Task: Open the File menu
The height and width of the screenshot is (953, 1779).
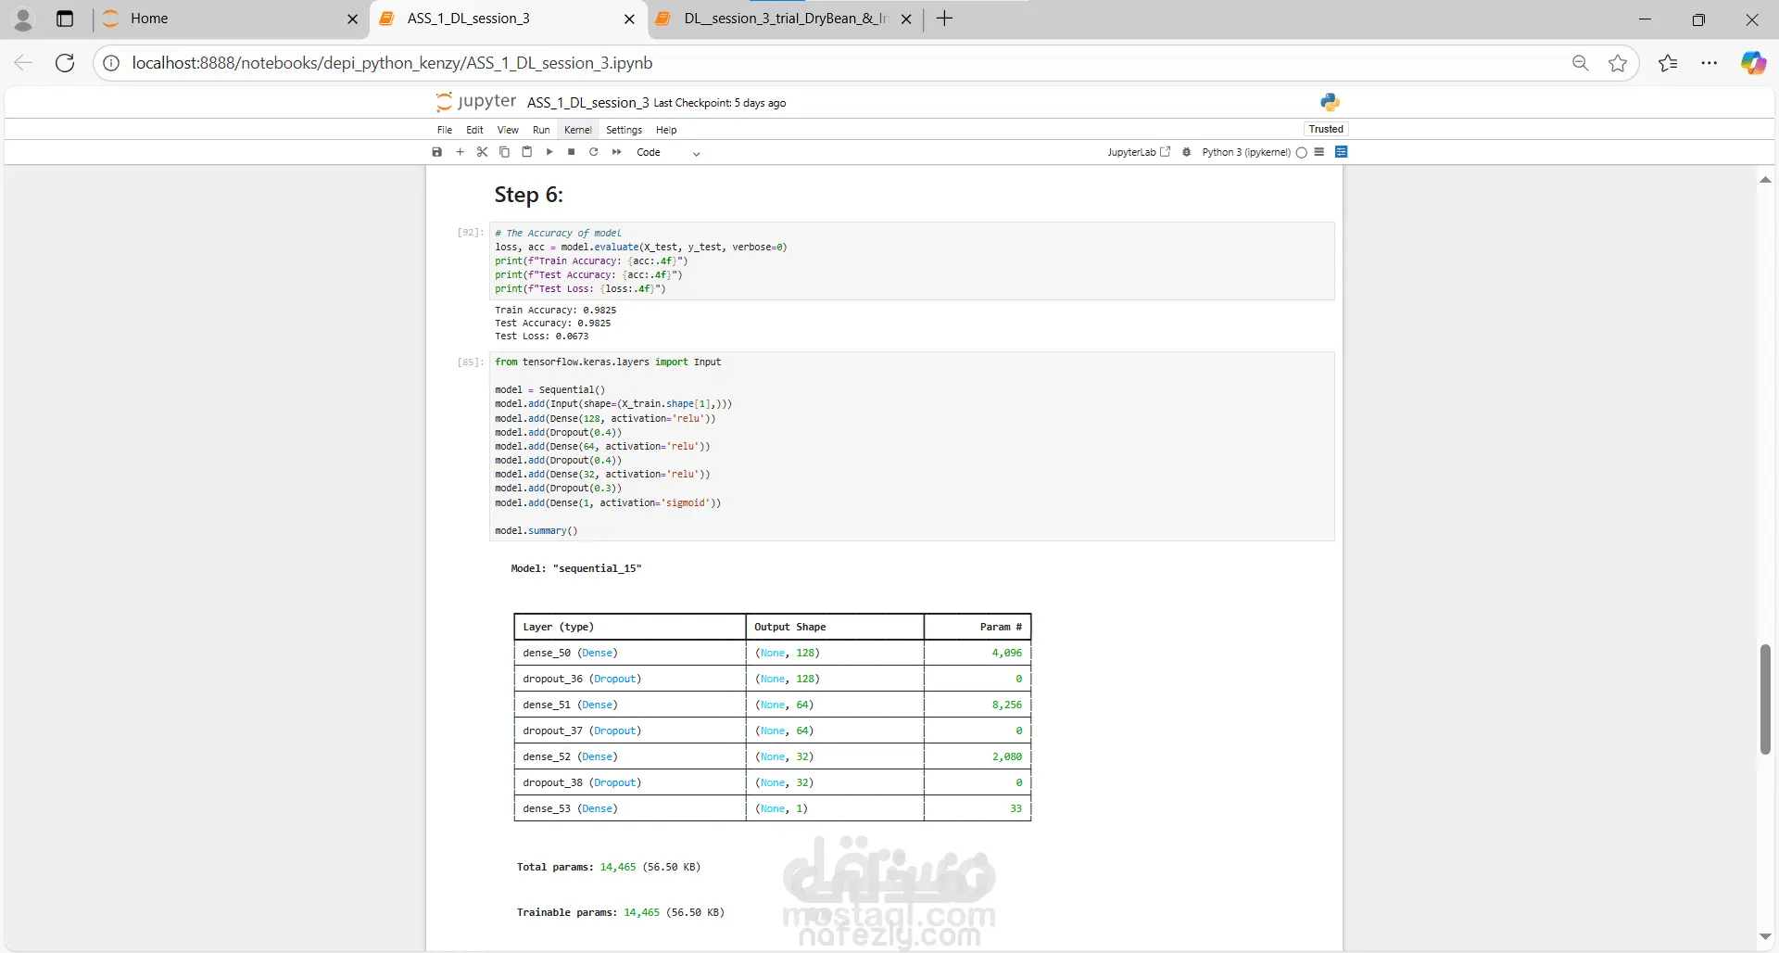Action: (x=445, y=130)
